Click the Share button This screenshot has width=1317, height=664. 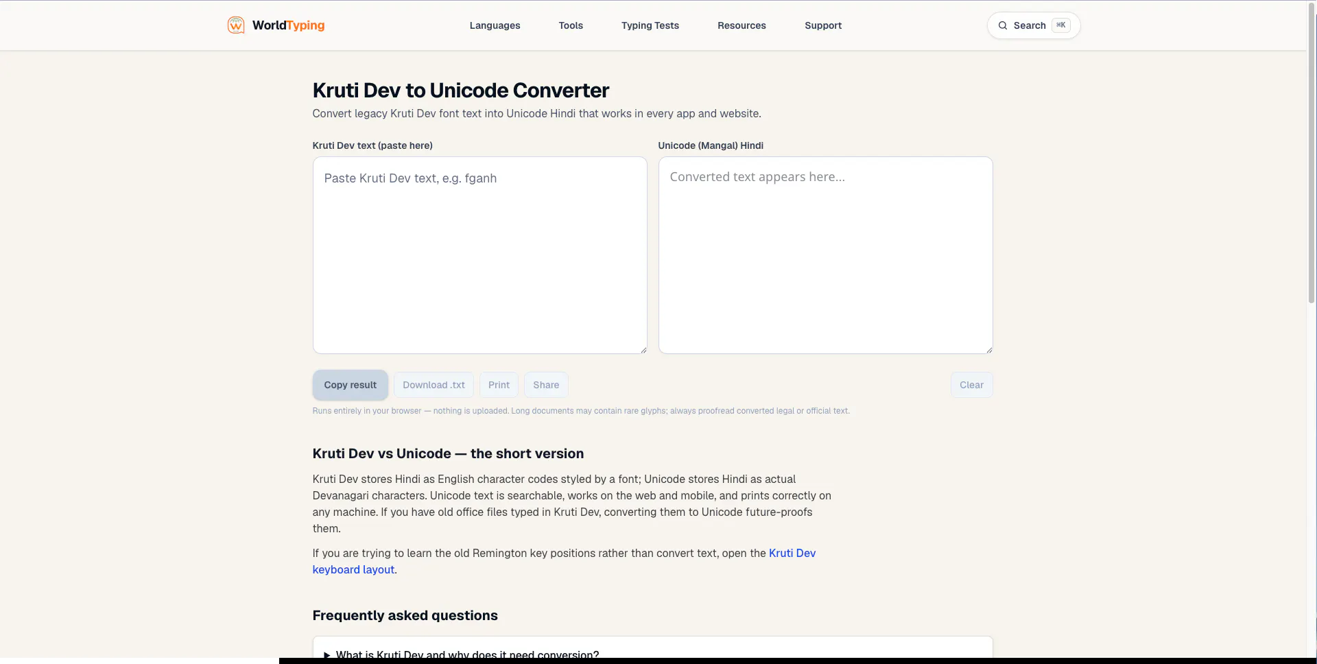coord(546,385)
